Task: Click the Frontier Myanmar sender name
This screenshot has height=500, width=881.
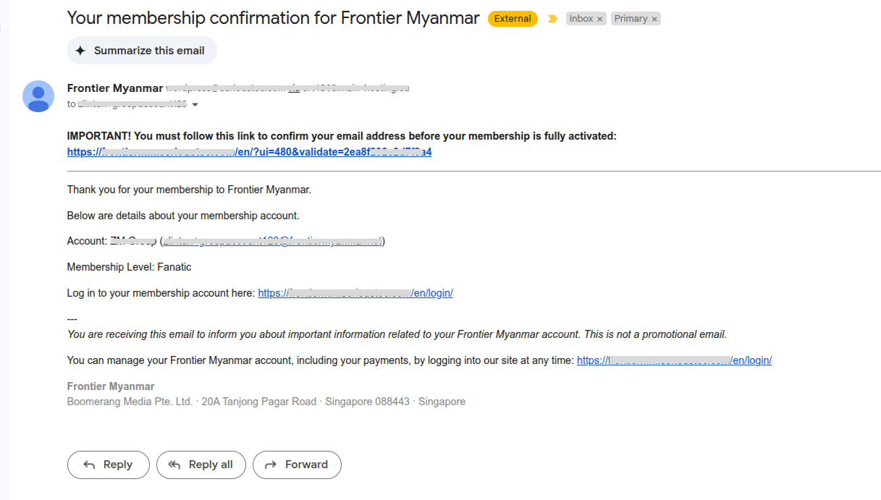Action: [113, 88]
